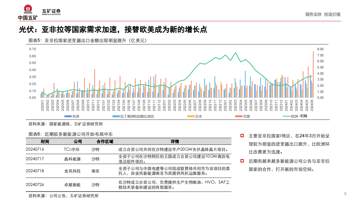
Task: Click the legend label 日本
Action: click(x=199, y=116)
